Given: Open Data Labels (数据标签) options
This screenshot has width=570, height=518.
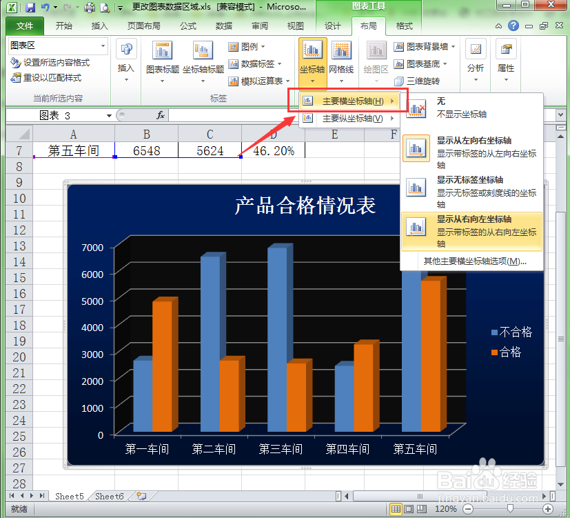Looking at the screenshot, I should point(255,64).
